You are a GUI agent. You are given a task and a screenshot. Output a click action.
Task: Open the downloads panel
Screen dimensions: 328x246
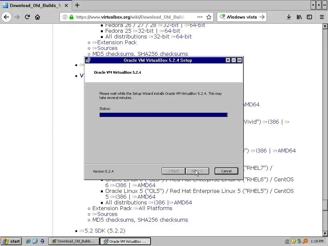(289, 17)
